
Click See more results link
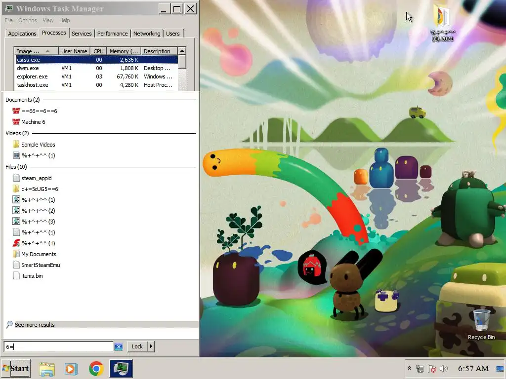(35, 325)
